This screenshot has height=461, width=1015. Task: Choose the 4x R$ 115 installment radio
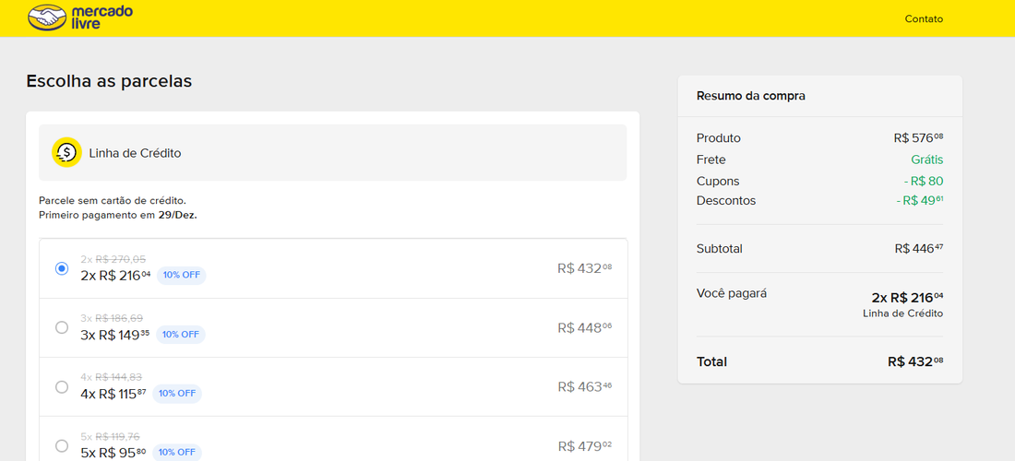click(x=62, y=386)
